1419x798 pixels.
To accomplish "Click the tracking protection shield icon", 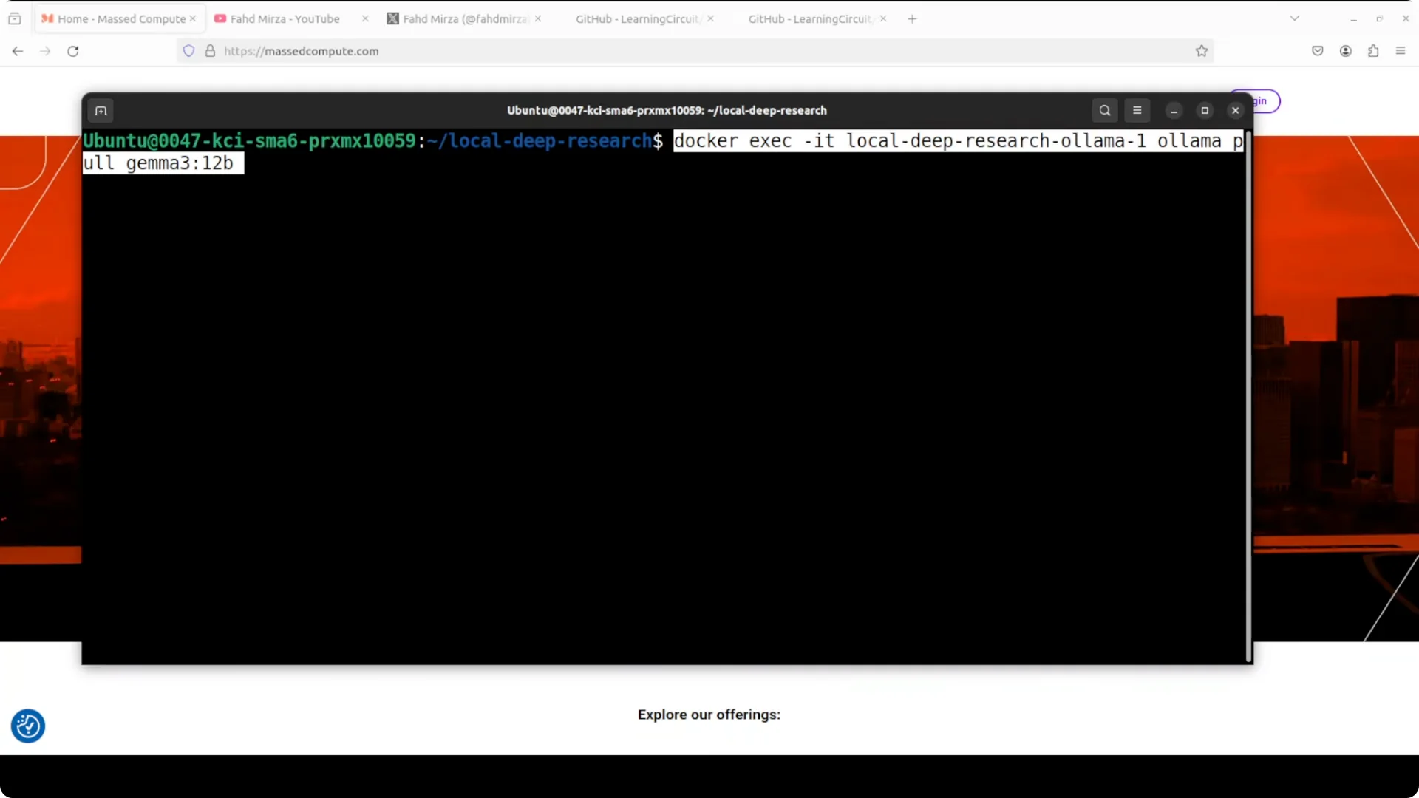I will pyautogui.click(x=189, y=51).
